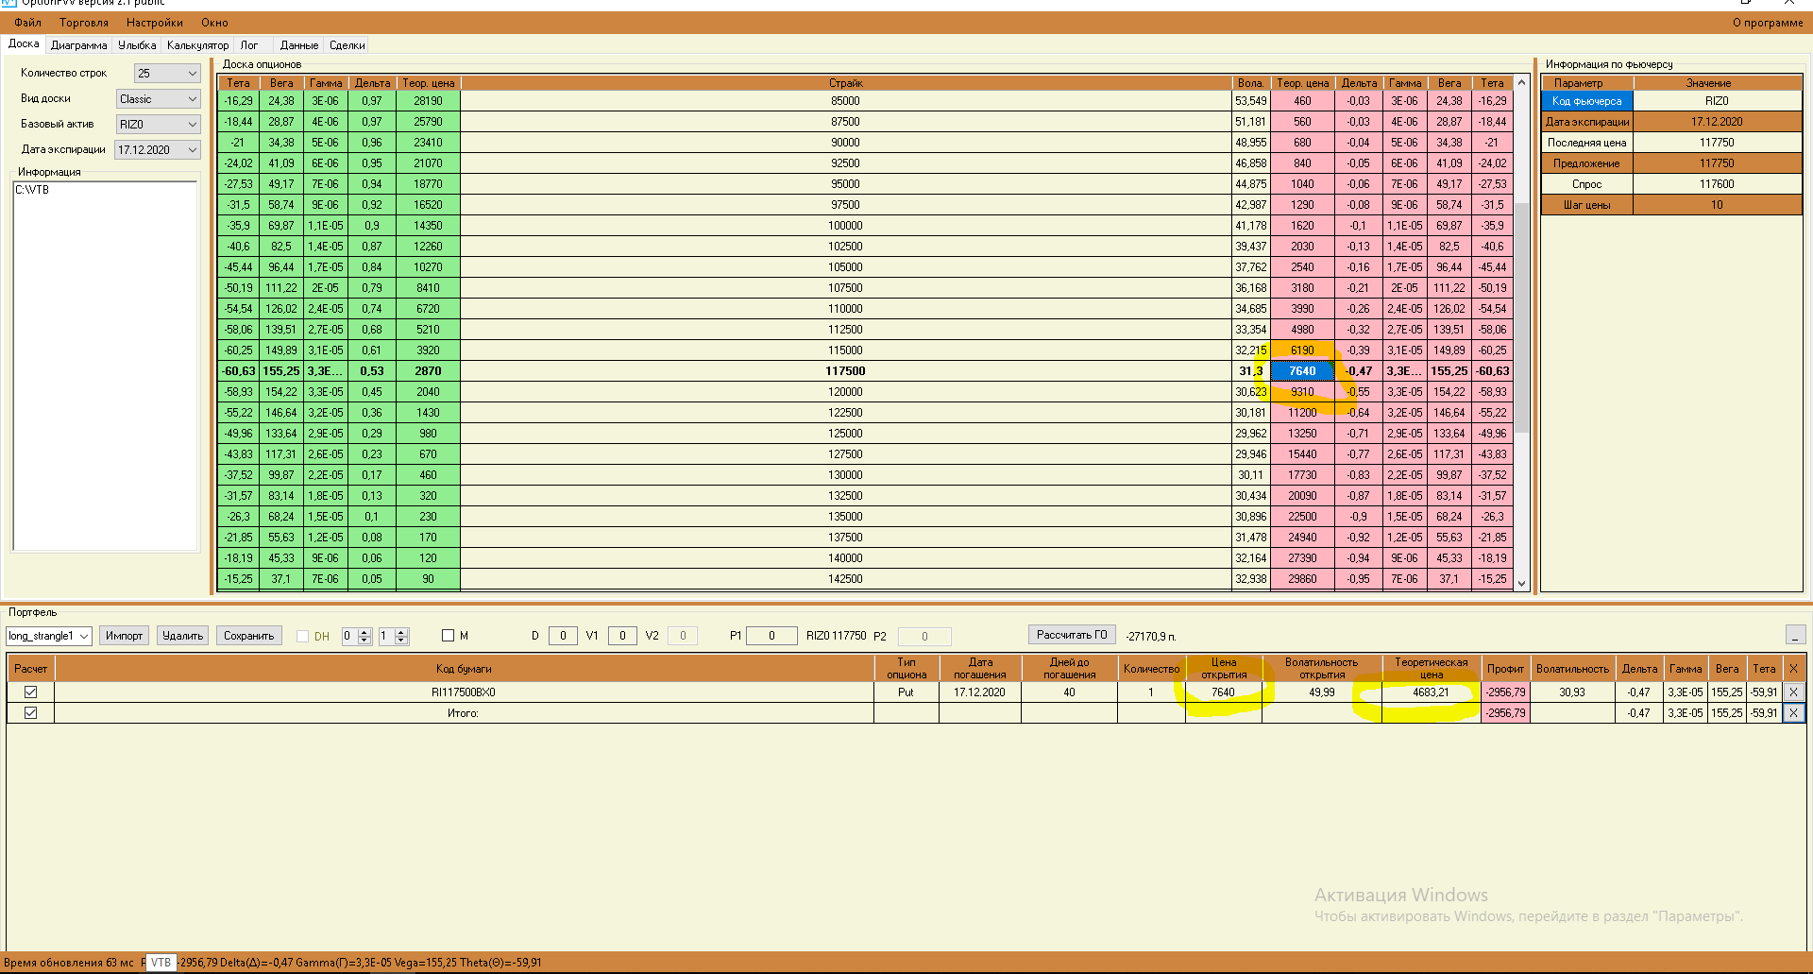
Task: Click the VTB status bar entry
Action: pos(161,963)
